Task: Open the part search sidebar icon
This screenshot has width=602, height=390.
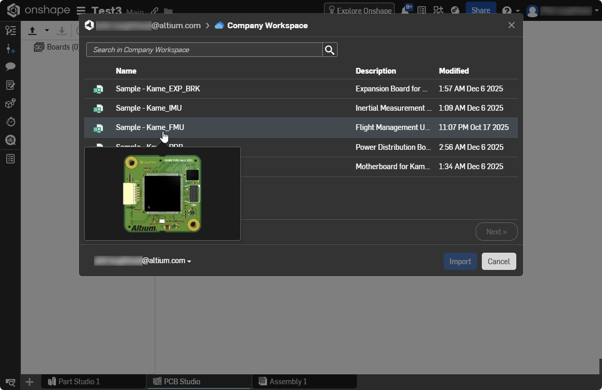Action: 10,140
